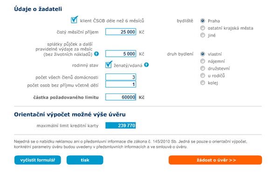Click částka požadovaného limitu input
The height and width of the screenshot is (174, 268).
(121, 97)
